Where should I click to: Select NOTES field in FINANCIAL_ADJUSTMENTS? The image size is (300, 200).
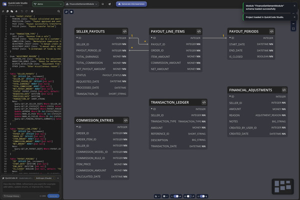(257, 121)
